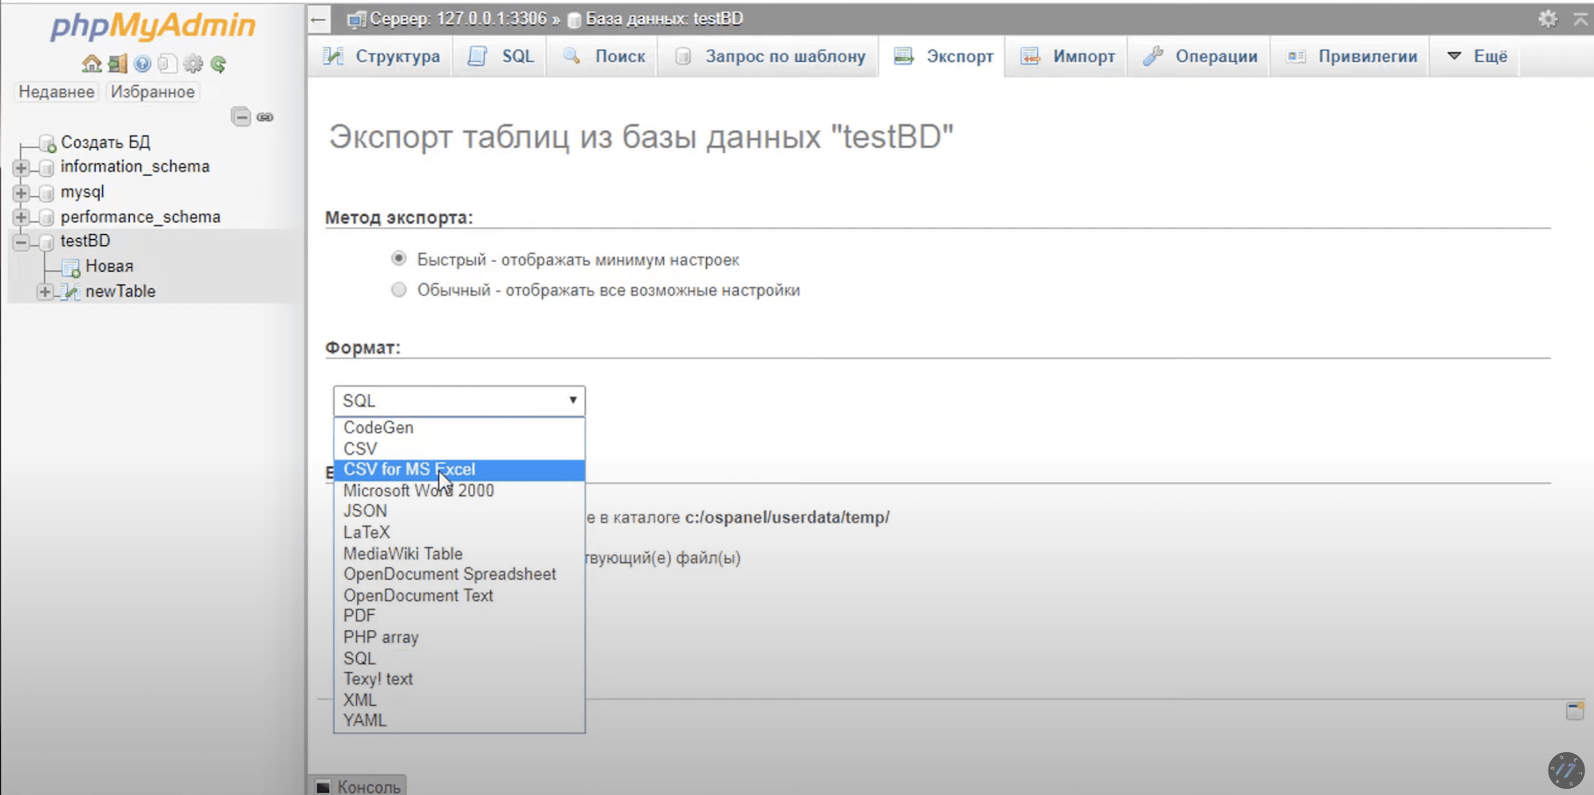Open phpMyAdmin documentation help icon
1594x795 pixels.
click(x=143, y=64)
